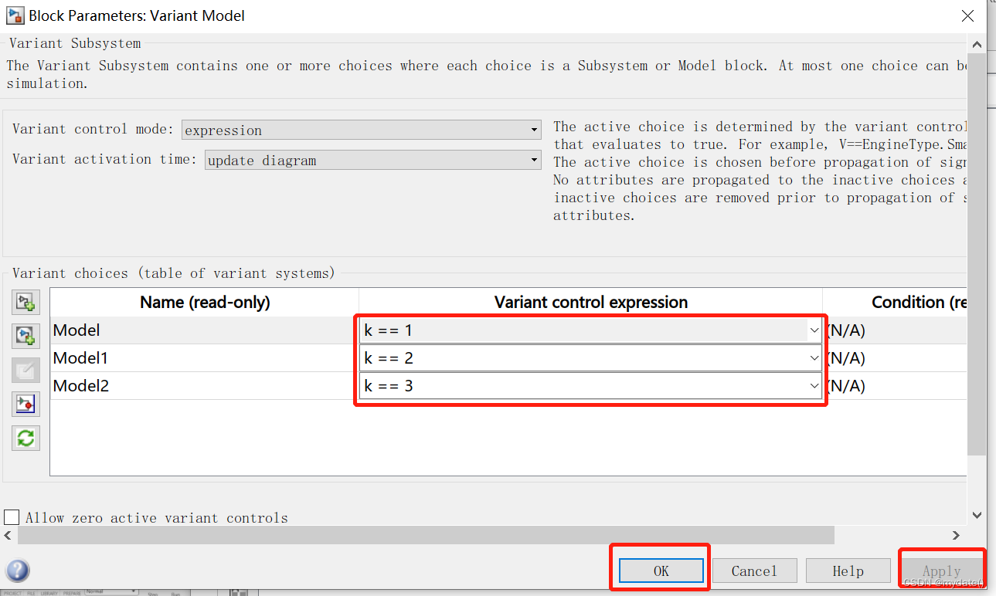
Task: Open the Variant activation time dropdown
Action: 534,160
